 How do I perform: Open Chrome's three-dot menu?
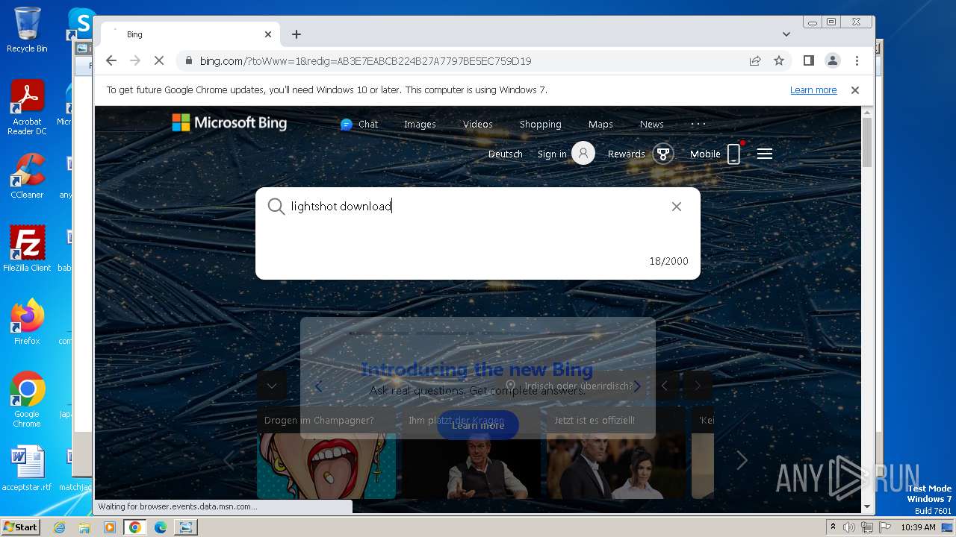857,61
